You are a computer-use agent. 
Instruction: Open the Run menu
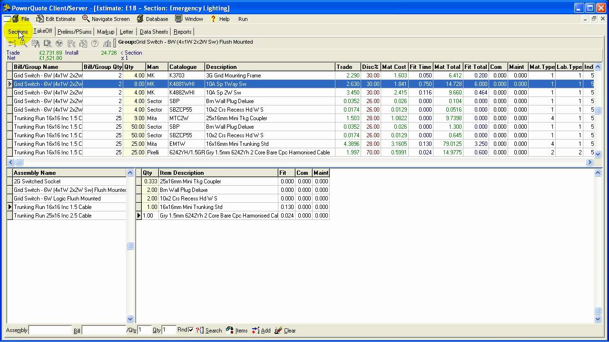[x=243, y=19]
